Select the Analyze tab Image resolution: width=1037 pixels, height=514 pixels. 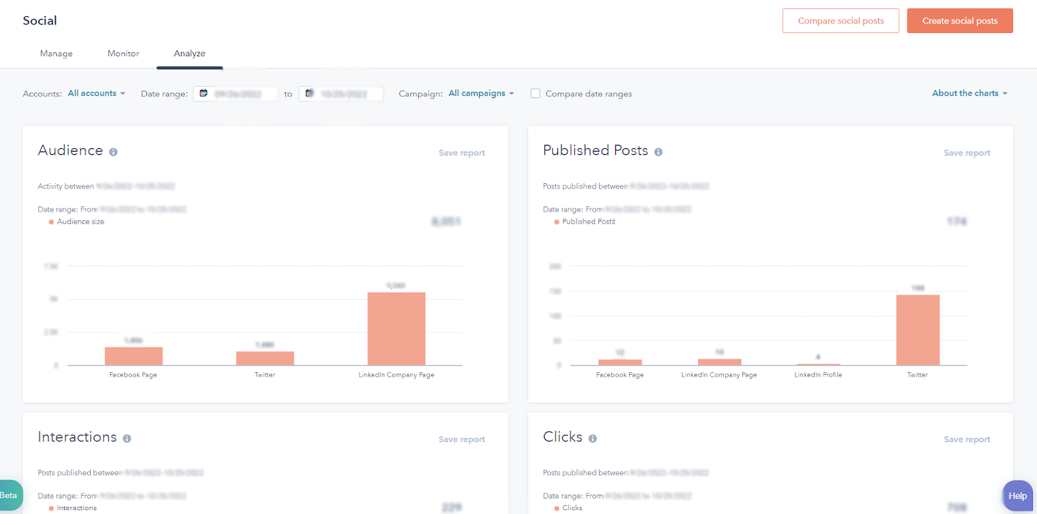point(190,54)
